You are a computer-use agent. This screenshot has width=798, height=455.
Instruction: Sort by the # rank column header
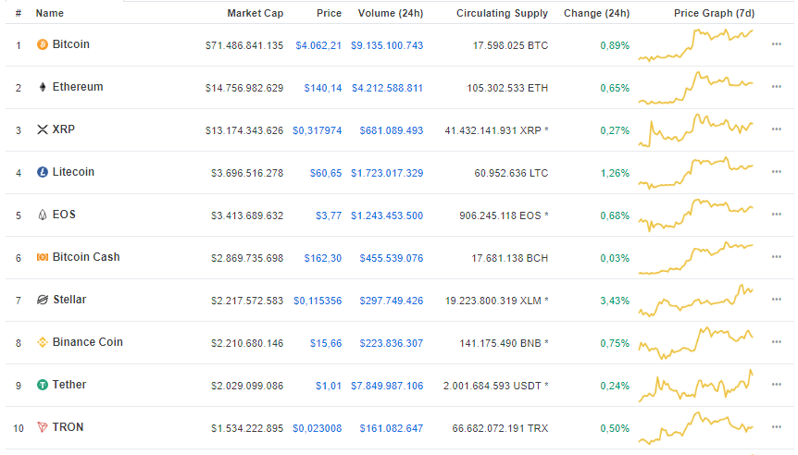coord(19,13)
